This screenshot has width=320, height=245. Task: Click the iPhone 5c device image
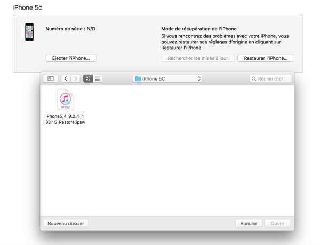pos(29,32)
